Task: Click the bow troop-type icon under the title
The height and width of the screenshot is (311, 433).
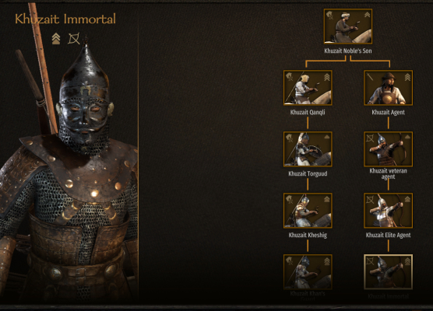Action: click(74, 39)
